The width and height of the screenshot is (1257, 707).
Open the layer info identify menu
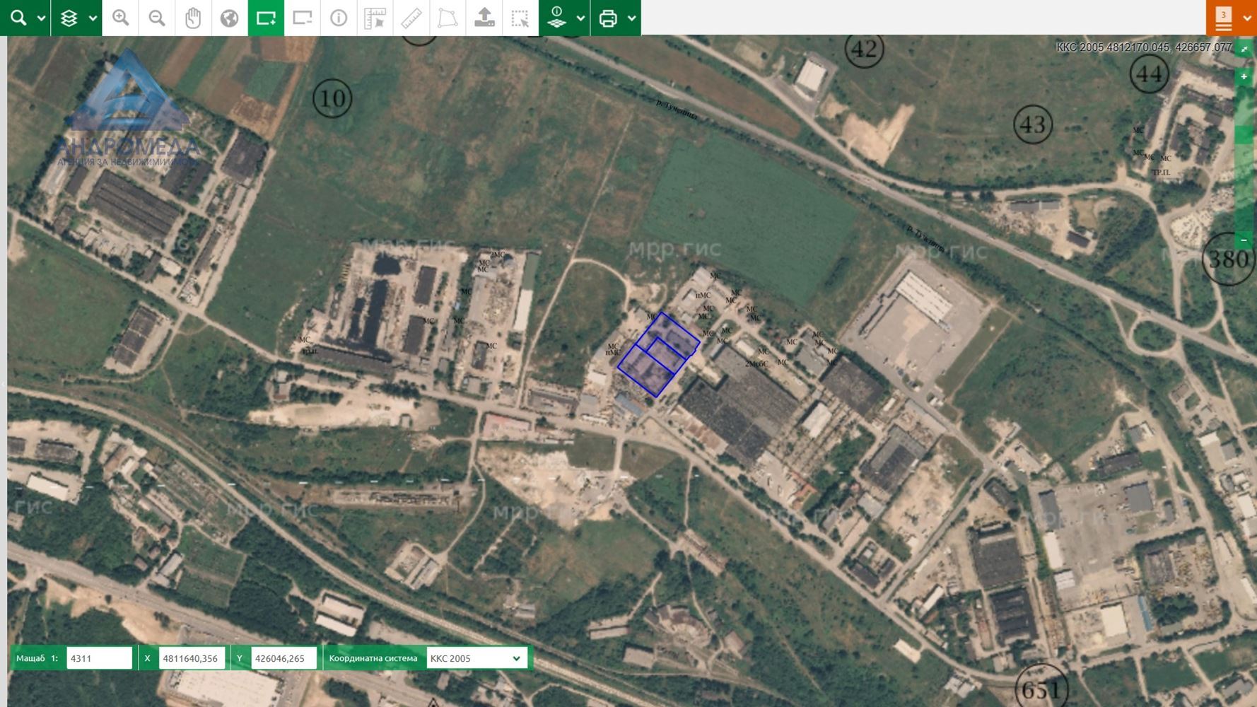[x=557, y=18]
